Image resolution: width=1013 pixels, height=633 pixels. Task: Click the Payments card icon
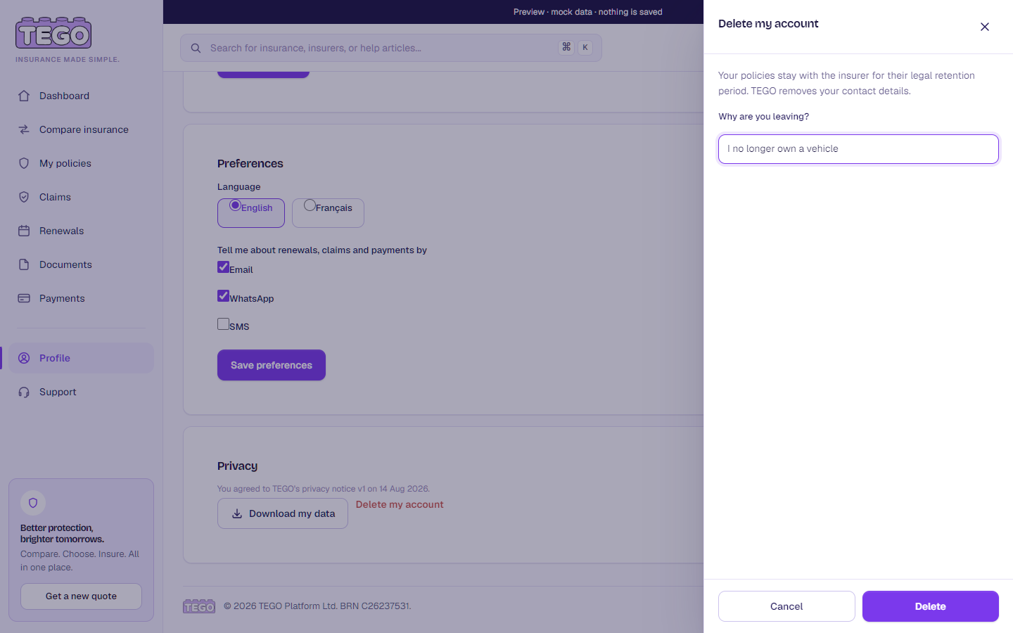tap(24, 298)
